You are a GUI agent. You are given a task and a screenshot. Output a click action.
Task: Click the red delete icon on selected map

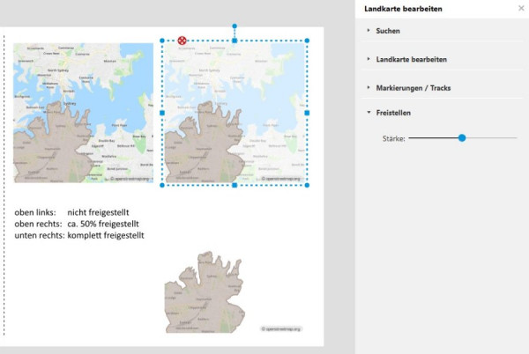pos(182,41)
